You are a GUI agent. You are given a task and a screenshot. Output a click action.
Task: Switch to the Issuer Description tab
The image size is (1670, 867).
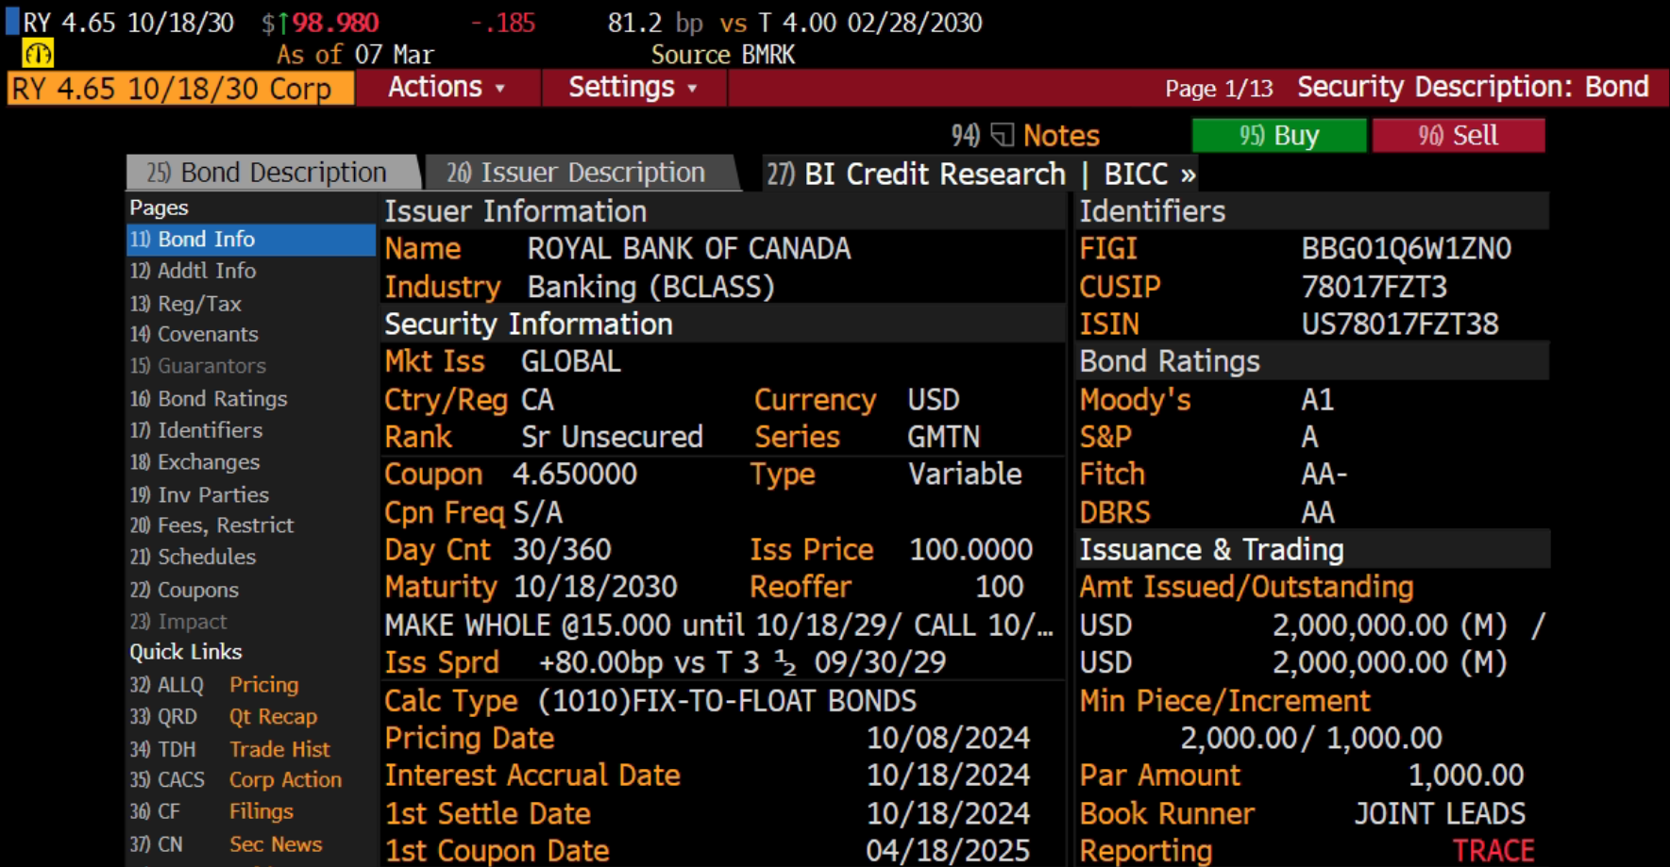(581, 173)
